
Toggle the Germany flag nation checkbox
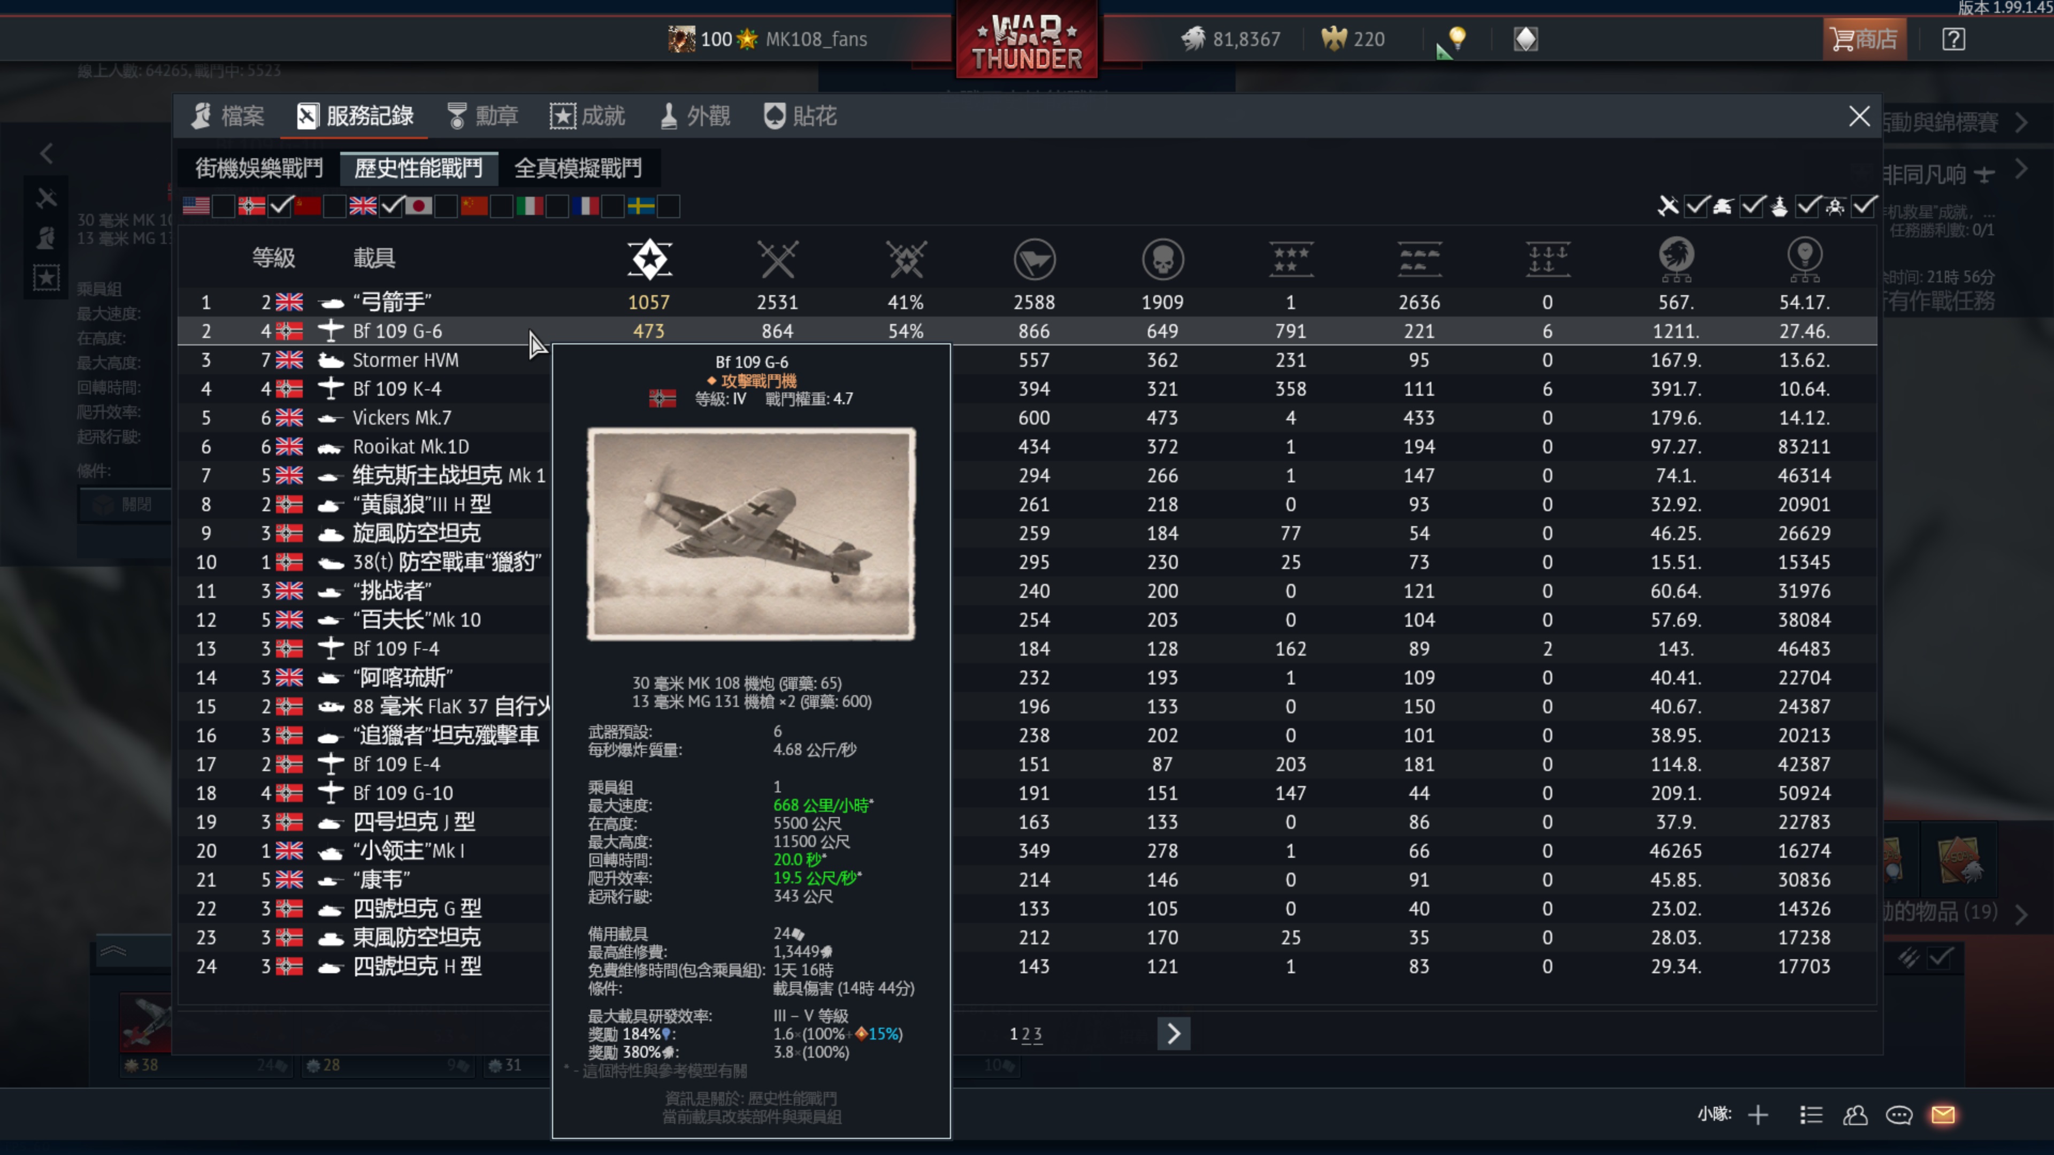pos(280,206)
